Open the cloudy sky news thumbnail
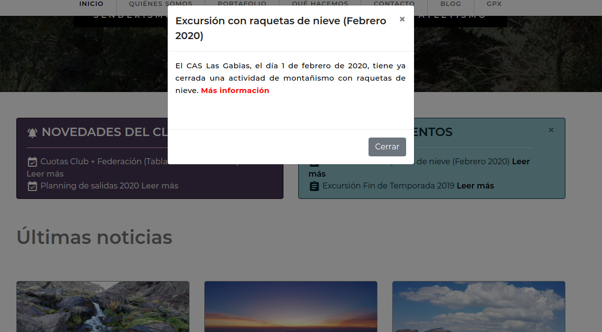 click(479, 307)
